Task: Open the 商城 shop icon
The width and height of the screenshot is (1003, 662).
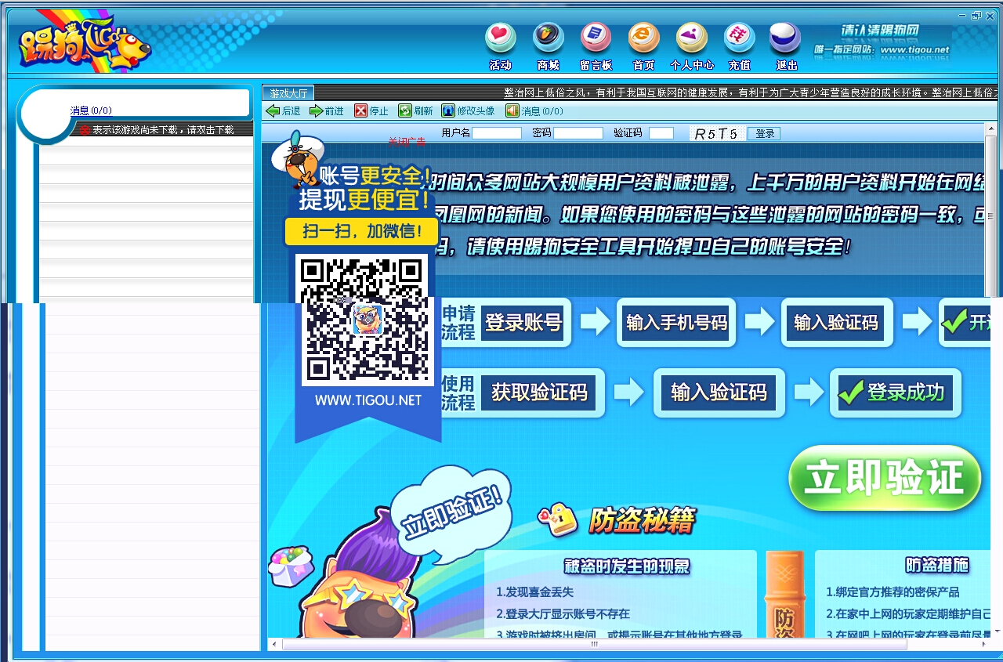Action: [x=549, y=38]
